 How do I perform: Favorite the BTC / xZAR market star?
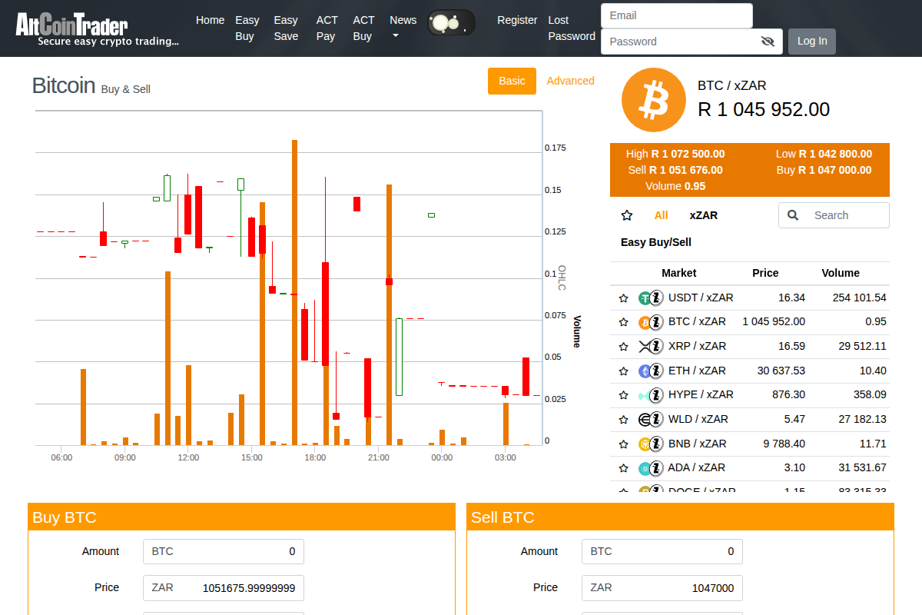click(624, 323)
